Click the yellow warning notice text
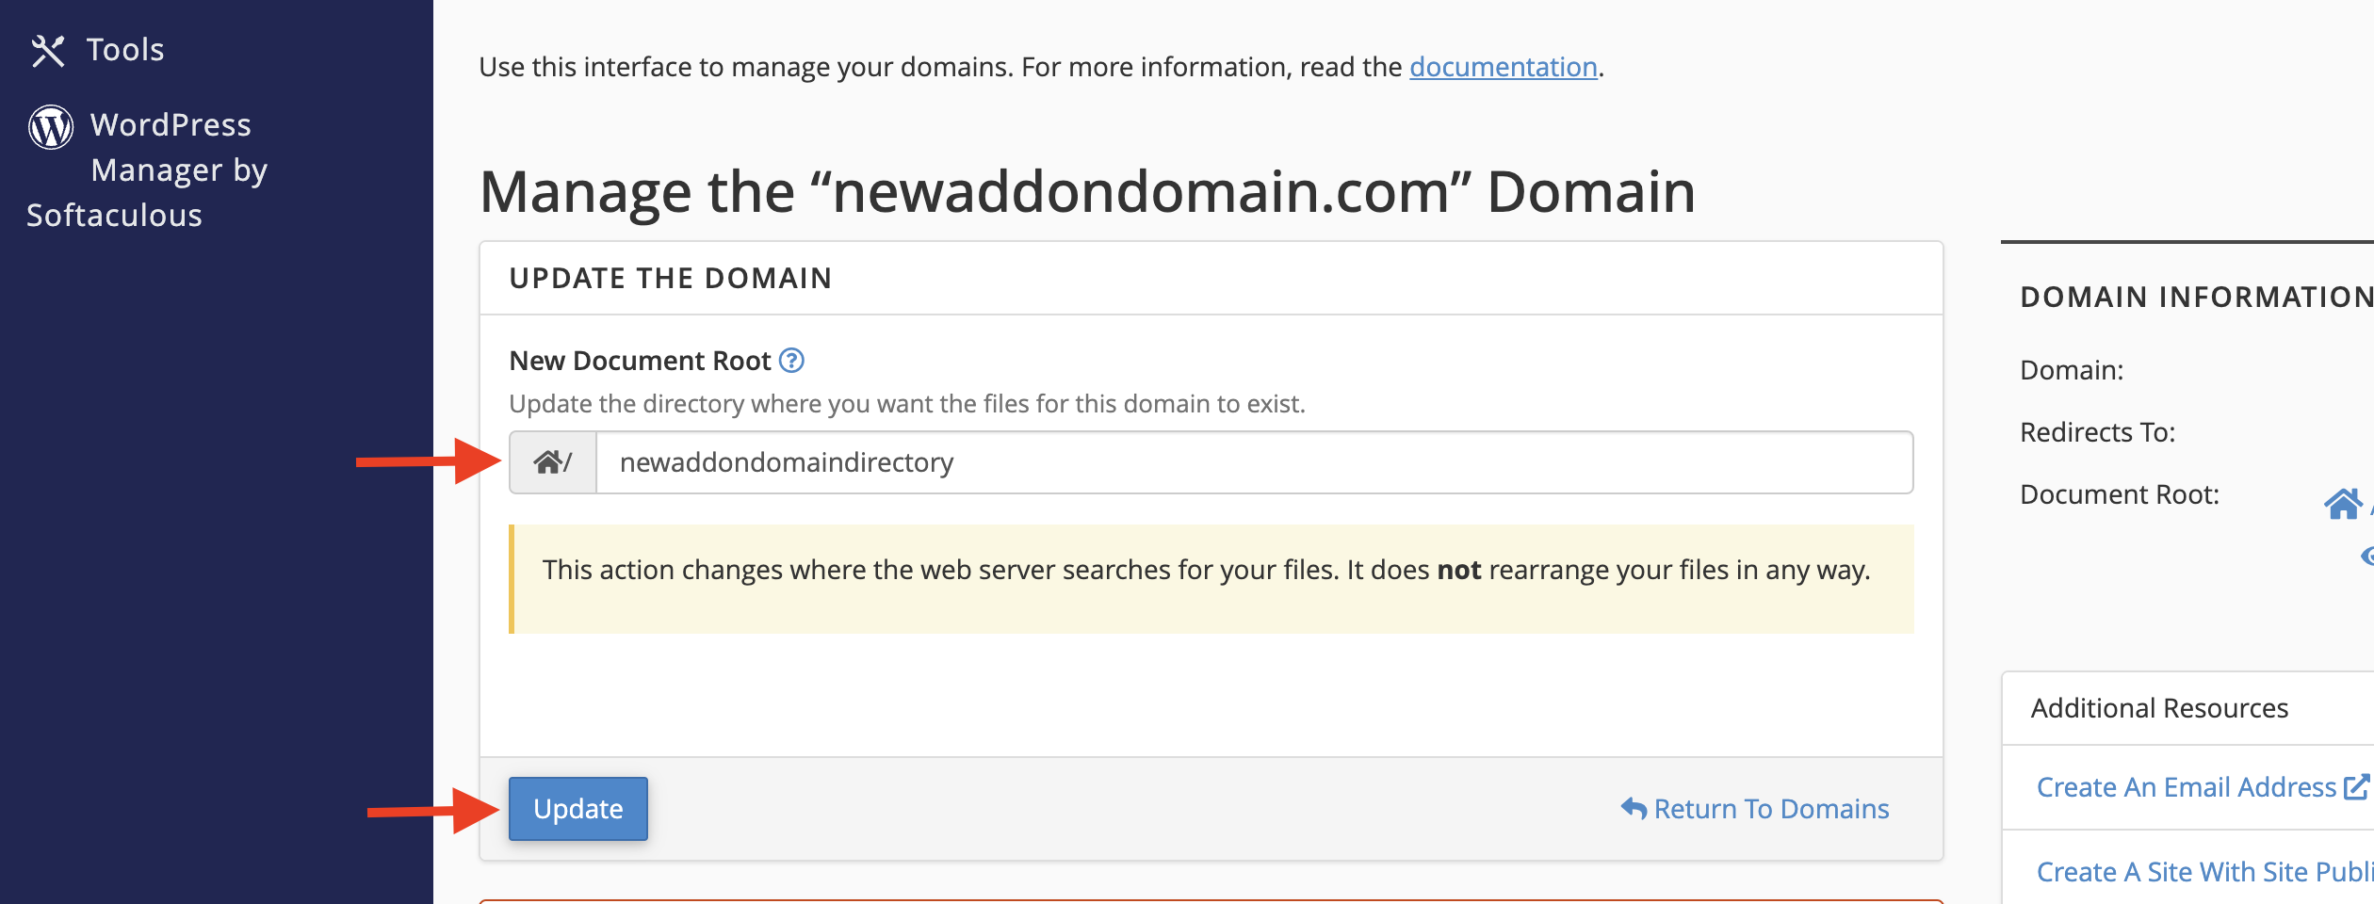This screenshot has height=904, width=2374. 1207,570
